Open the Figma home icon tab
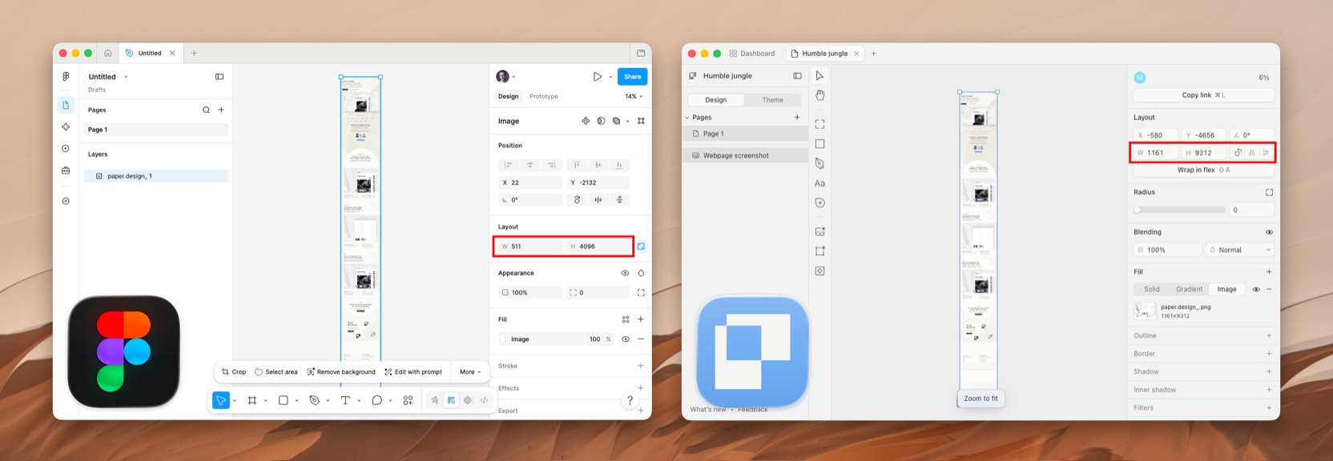The width and height of the screenshot is (1333, 461). [107, 54]
